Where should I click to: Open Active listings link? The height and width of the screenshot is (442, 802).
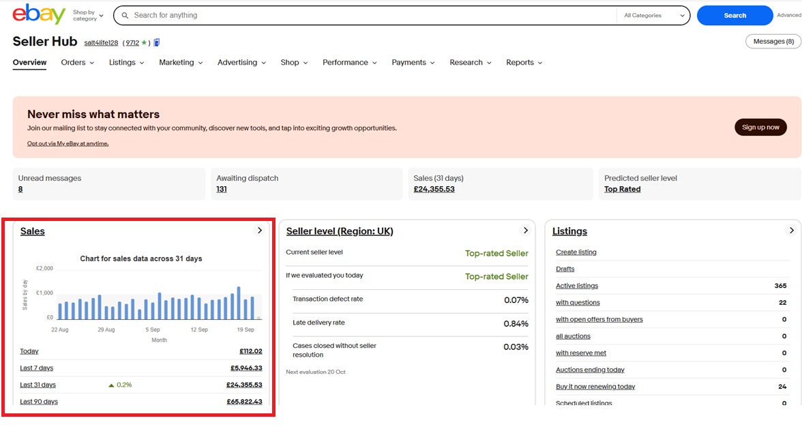point(576,286)
